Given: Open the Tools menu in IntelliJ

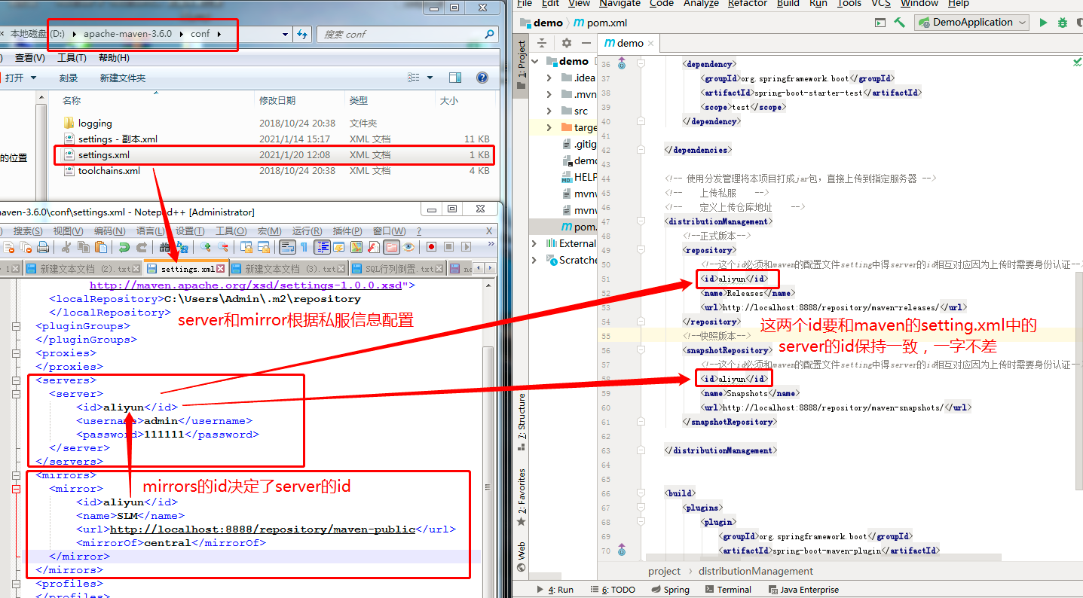Looking at the screenshot, I should (849, 4).
